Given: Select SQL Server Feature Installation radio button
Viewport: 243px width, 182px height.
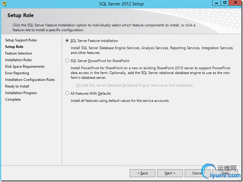Looking at the screenshot, I should coord(67,41).
